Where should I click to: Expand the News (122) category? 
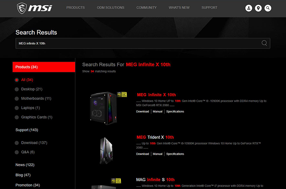click(25, 165)
